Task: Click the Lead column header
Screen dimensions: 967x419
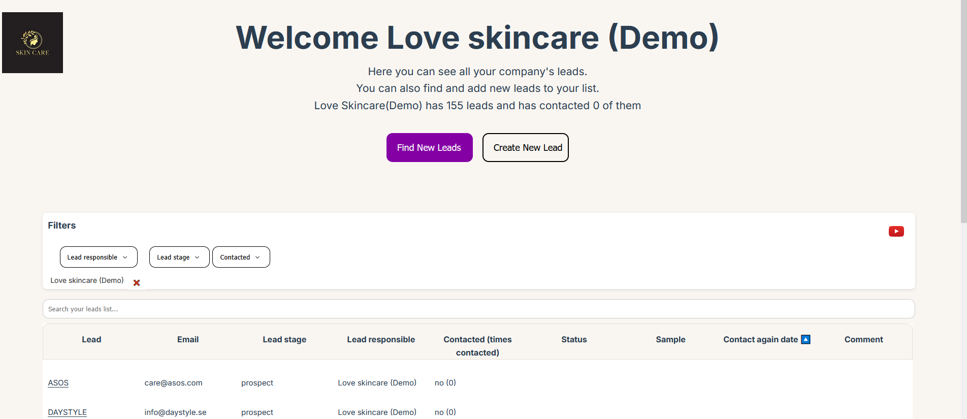Action: pyautogui.click(x=91, y=339)
